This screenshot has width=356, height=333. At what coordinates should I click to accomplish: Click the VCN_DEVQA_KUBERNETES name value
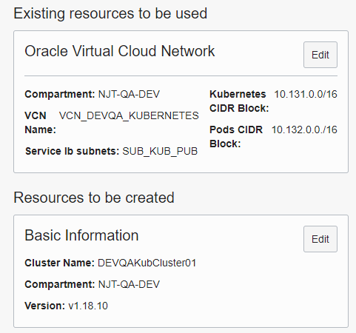[129, 115]
